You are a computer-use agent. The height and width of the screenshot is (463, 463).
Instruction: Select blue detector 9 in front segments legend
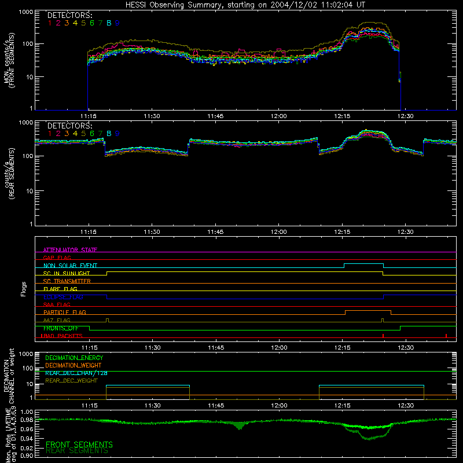click(x=117, y=23)
